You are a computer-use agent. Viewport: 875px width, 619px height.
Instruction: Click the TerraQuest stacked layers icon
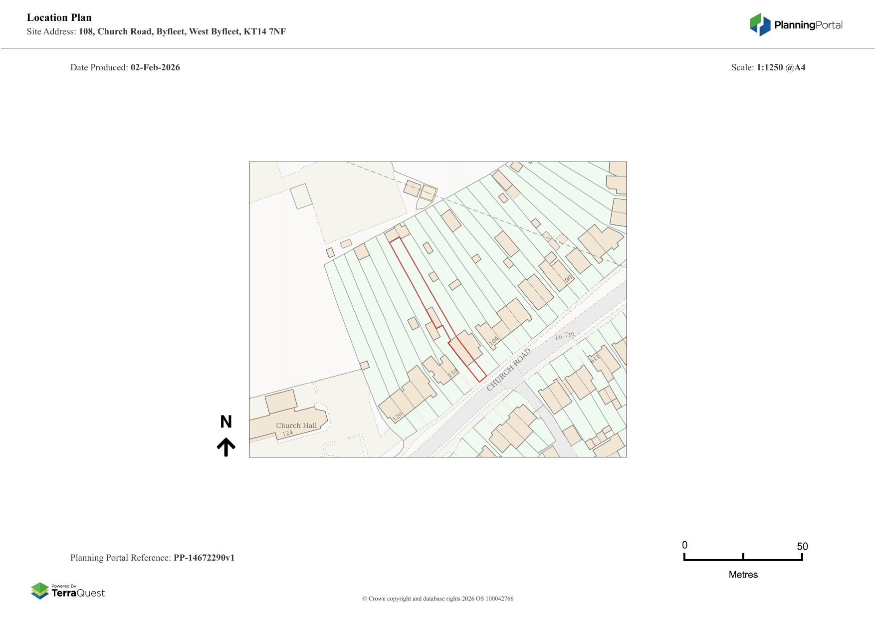click(x=40, y=591)
